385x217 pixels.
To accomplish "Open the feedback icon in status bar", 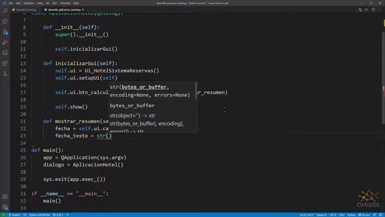I will (374, 215).
